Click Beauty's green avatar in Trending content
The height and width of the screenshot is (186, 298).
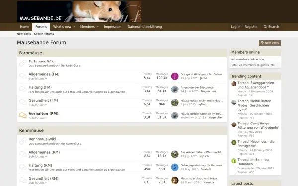click(234, 142)
